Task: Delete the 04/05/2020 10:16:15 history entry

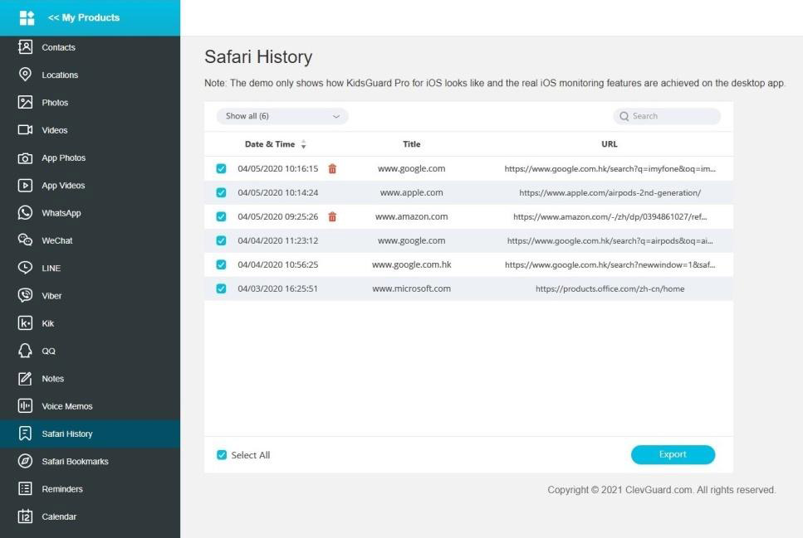Action: (332, 169)
